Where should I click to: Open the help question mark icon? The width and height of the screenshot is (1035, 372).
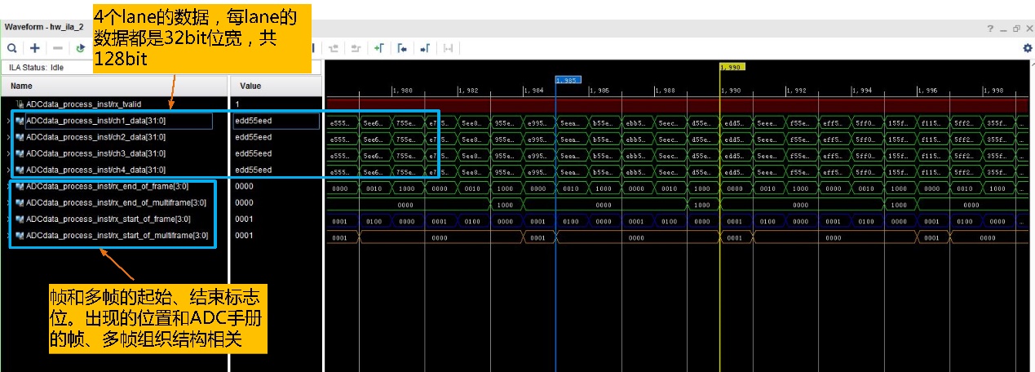(x=990, y=28)
